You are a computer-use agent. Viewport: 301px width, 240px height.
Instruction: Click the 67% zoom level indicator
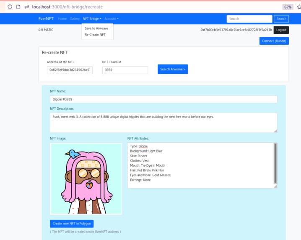[x=288, y=7]
